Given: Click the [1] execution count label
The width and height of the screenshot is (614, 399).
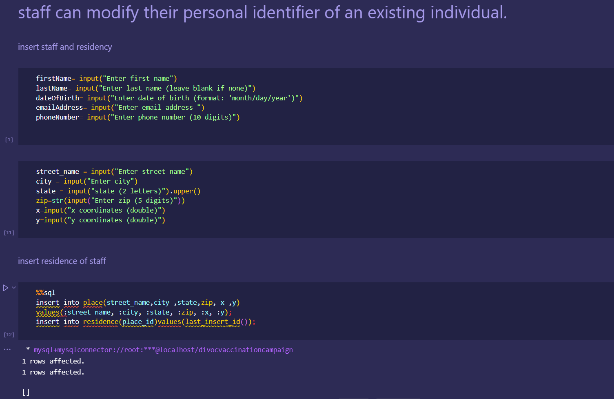Looking at the screenshot, I should pos(9,140).
